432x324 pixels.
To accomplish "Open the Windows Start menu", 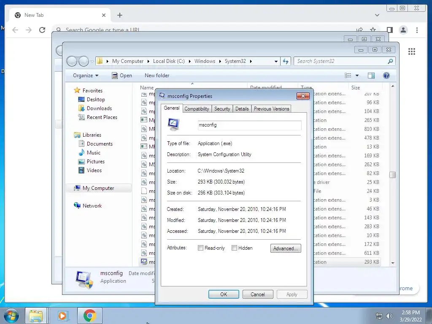I will point(11,316).
